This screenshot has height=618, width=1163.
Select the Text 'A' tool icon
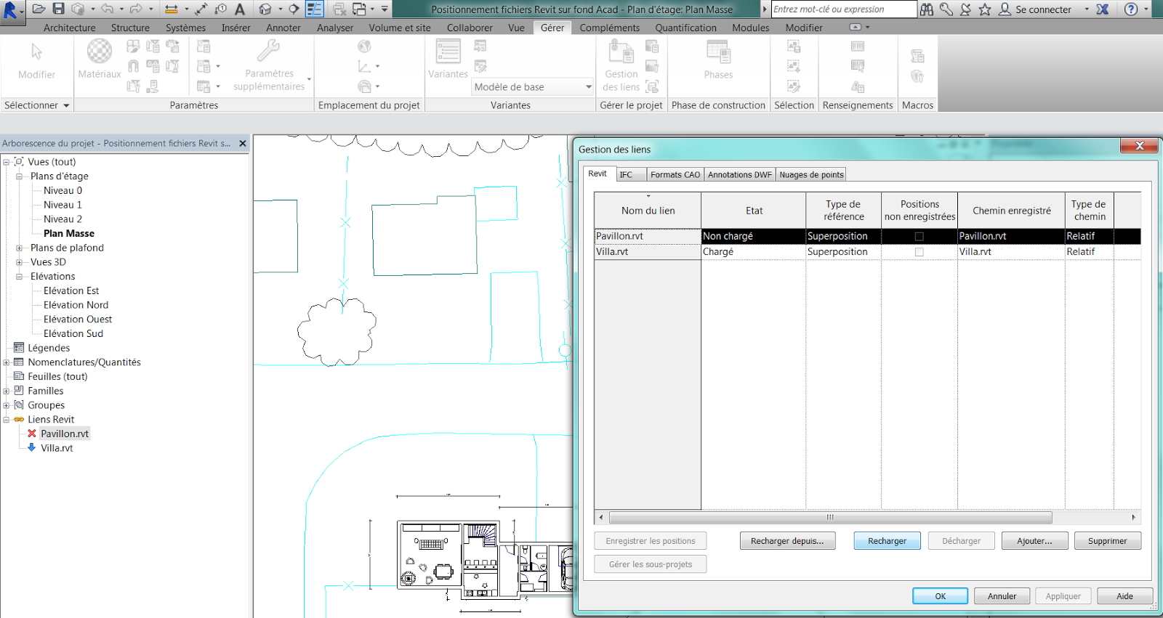[x=240, y=9]
